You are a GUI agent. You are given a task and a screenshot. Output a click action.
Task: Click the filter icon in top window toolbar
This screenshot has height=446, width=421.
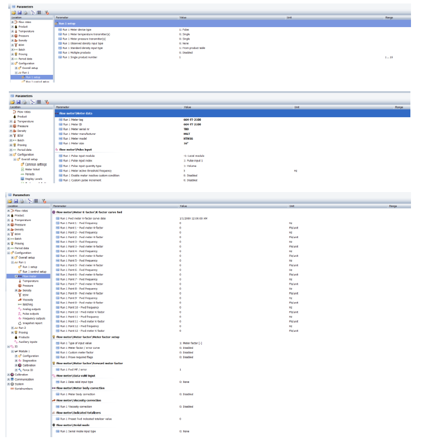pyautogui.click(x=47, y=12)
